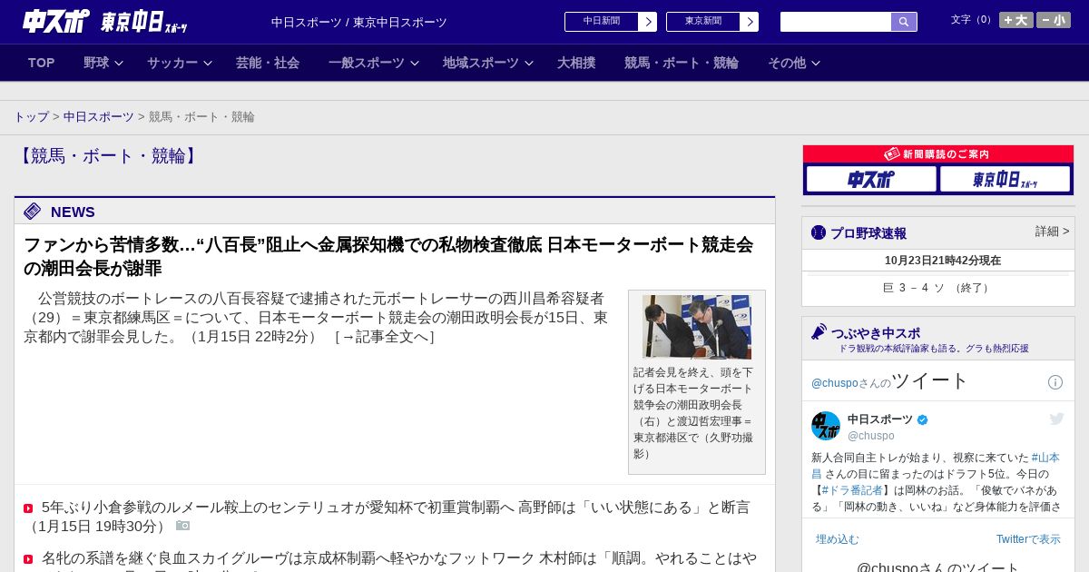Click the Twitter bird icon on tweet
The image size is (1089, 572).
1056,419
